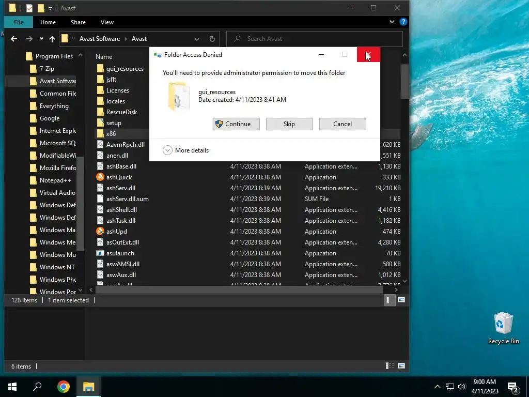
Task: Open the address bar history dropdown
Action: 197,39
